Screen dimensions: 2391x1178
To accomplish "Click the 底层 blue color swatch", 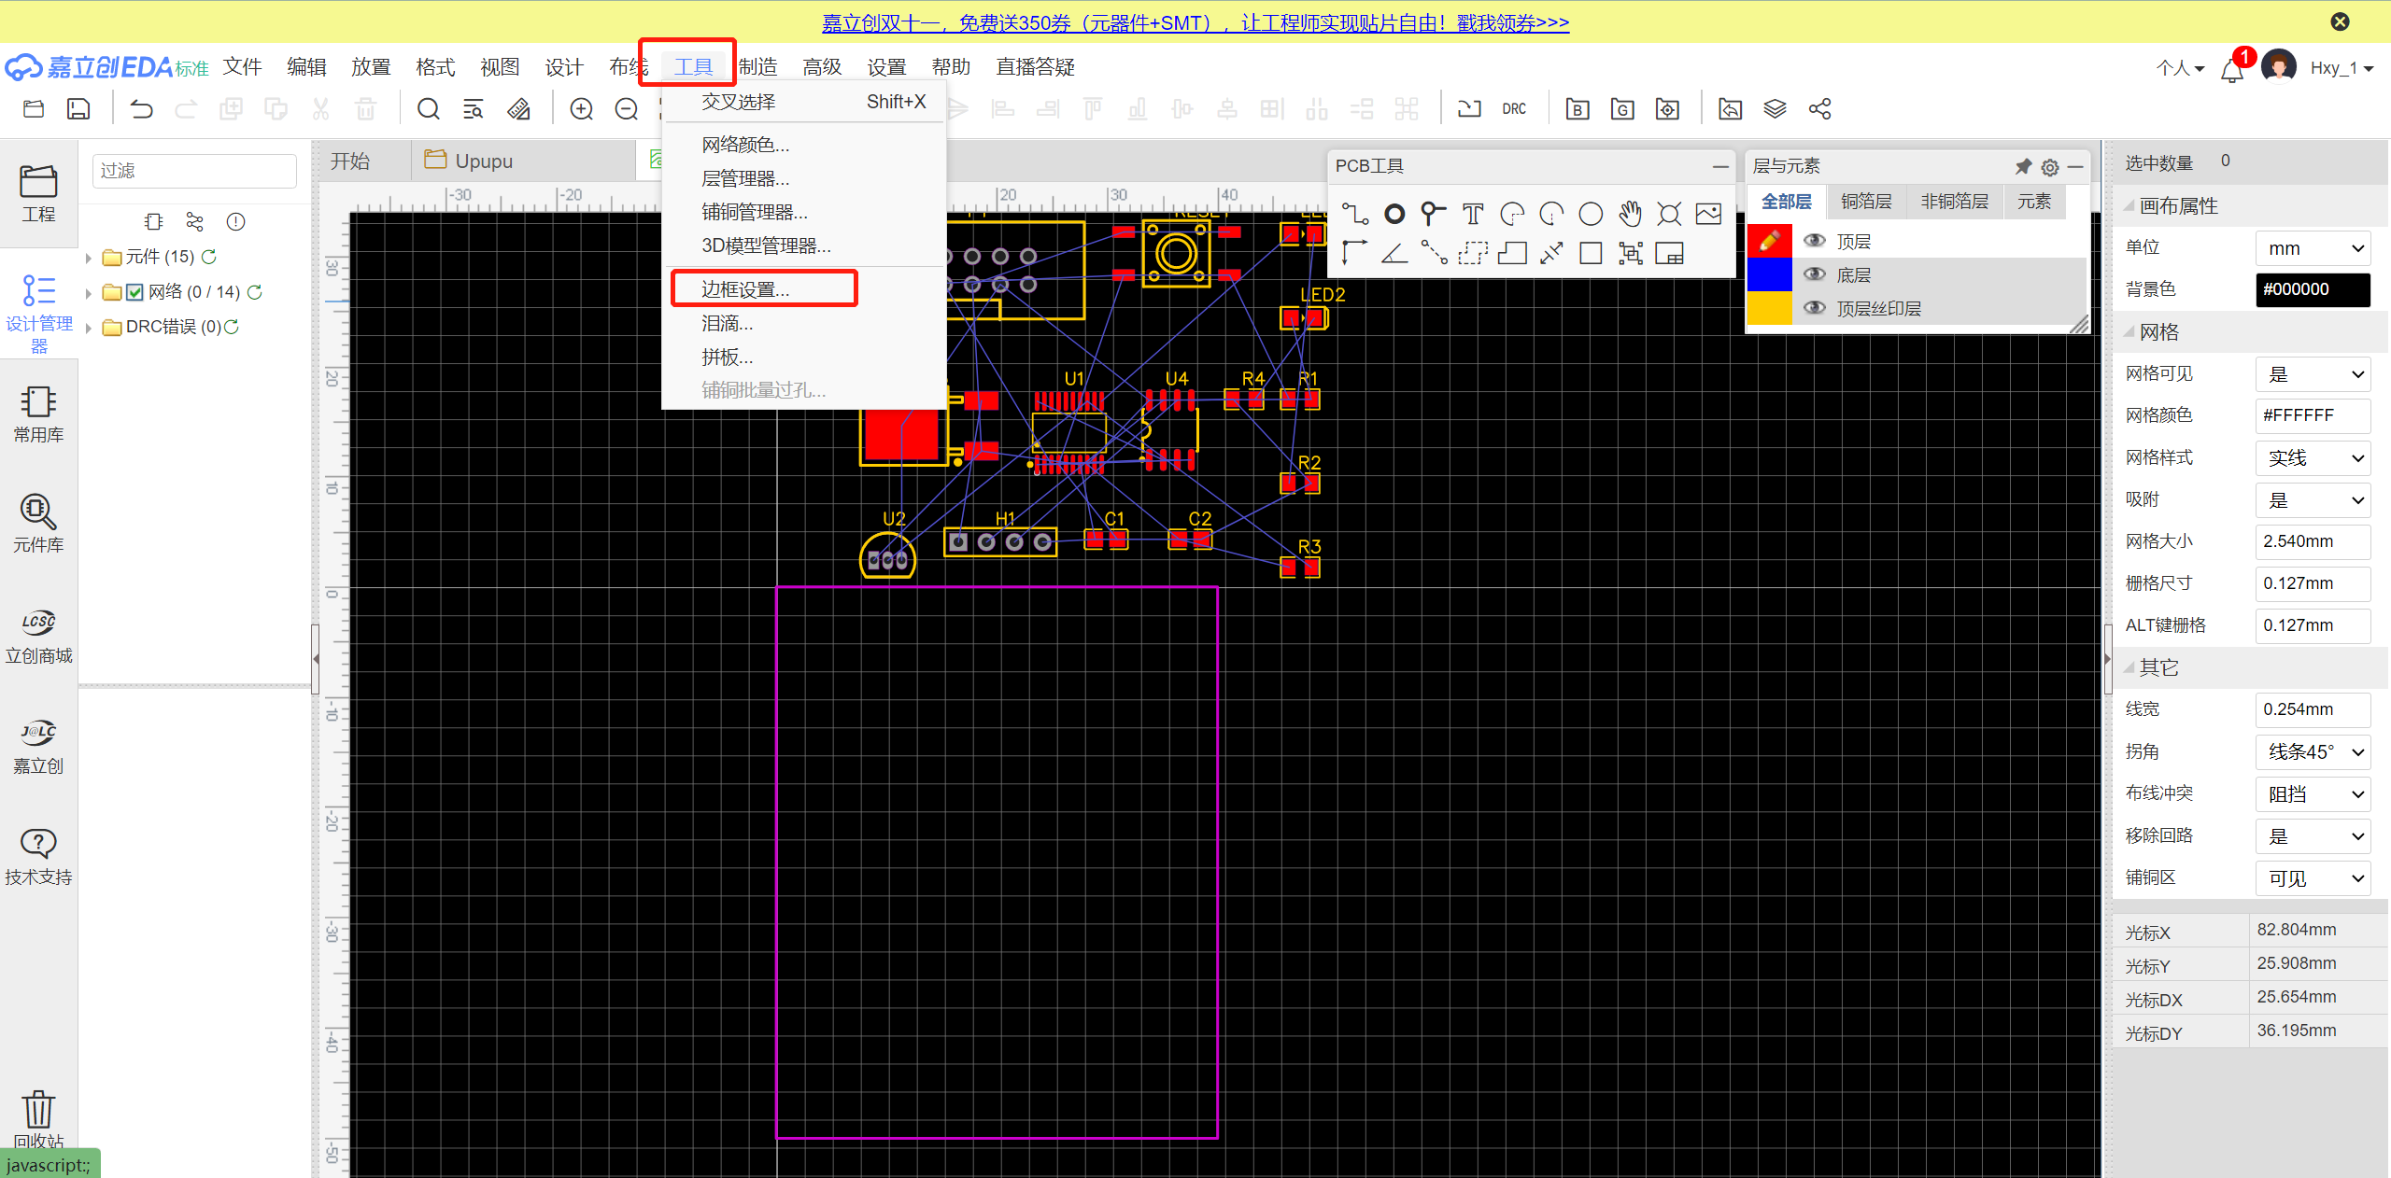I will pos(1768,274).
